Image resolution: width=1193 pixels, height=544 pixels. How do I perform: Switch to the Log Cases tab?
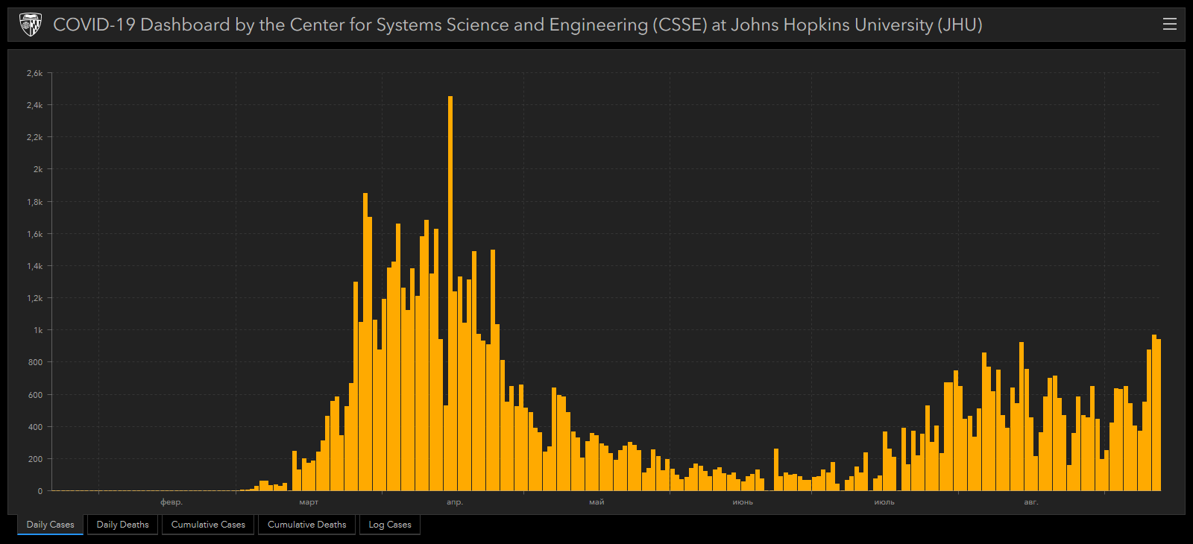[x=390, y=525]
